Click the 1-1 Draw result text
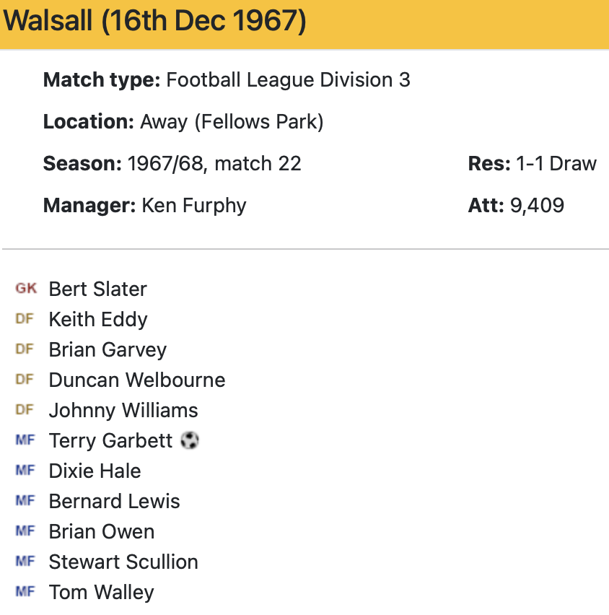Viewport: 609px width, 615px height. (556, 163)
